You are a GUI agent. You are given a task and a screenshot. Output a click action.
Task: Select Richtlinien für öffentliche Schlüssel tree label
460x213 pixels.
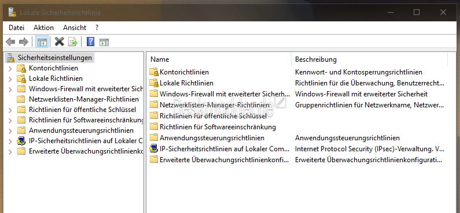click(82, 110)
